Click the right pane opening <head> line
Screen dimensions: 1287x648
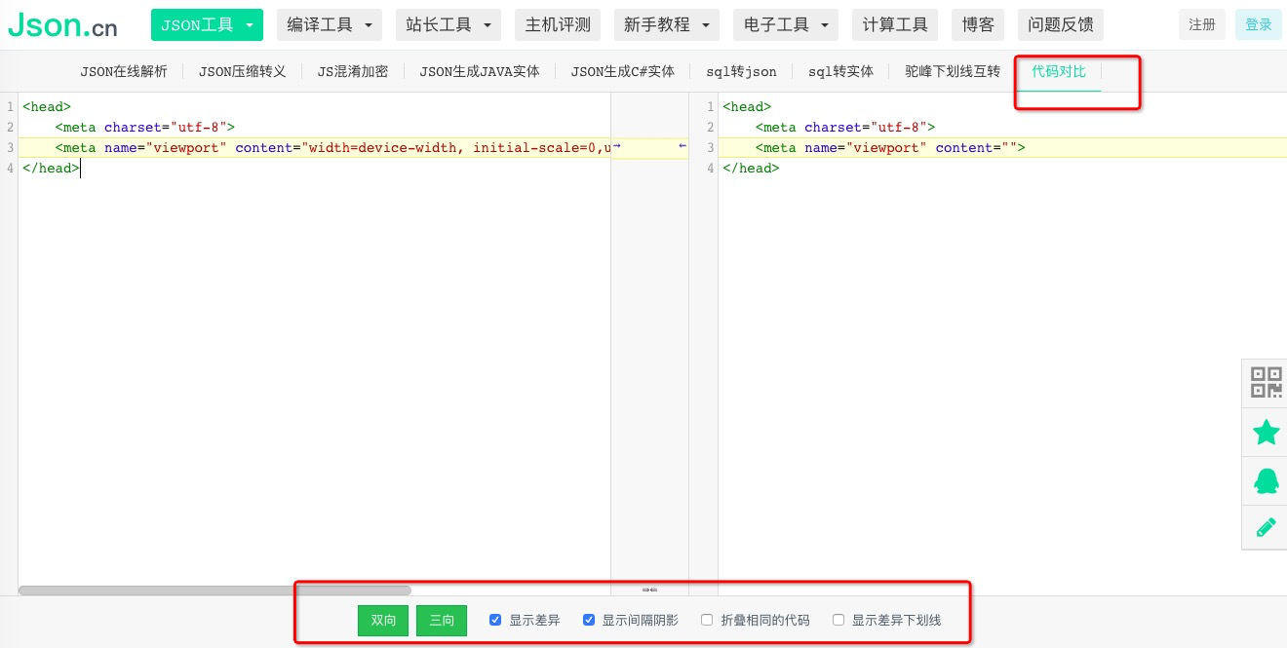click(x=747, y=107)
